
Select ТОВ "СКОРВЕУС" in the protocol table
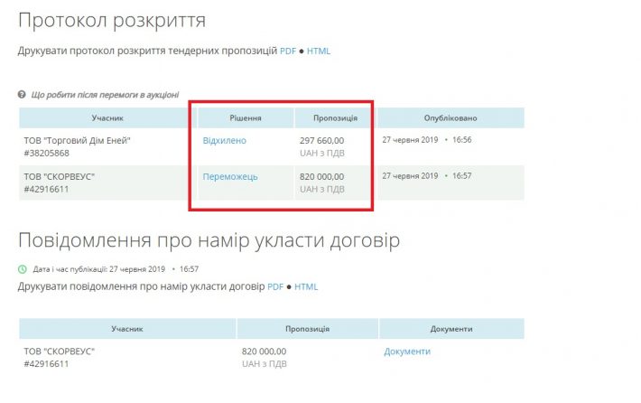59,176
